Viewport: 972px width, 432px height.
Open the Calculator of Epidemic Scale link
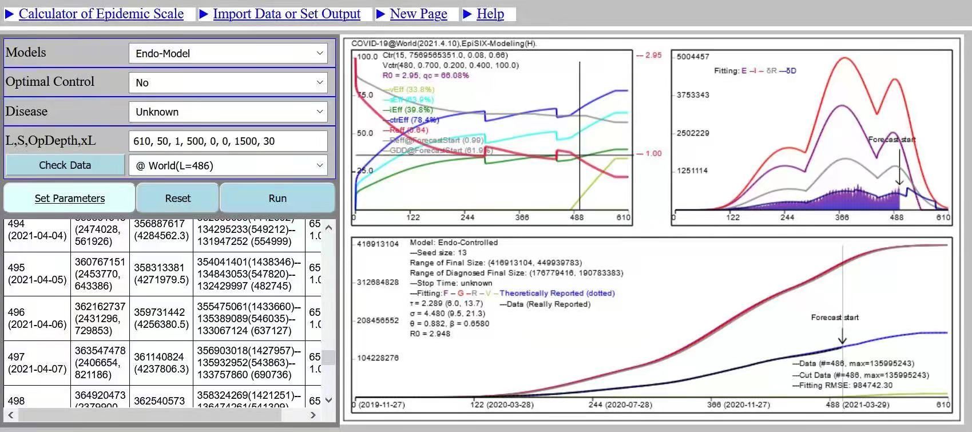point(101,14)
